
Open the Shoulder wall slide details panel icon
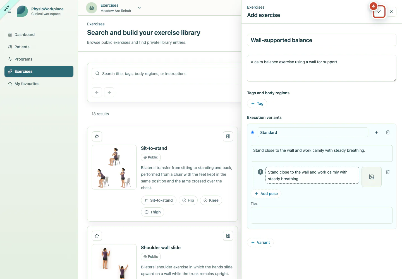(x=228, y=236)
